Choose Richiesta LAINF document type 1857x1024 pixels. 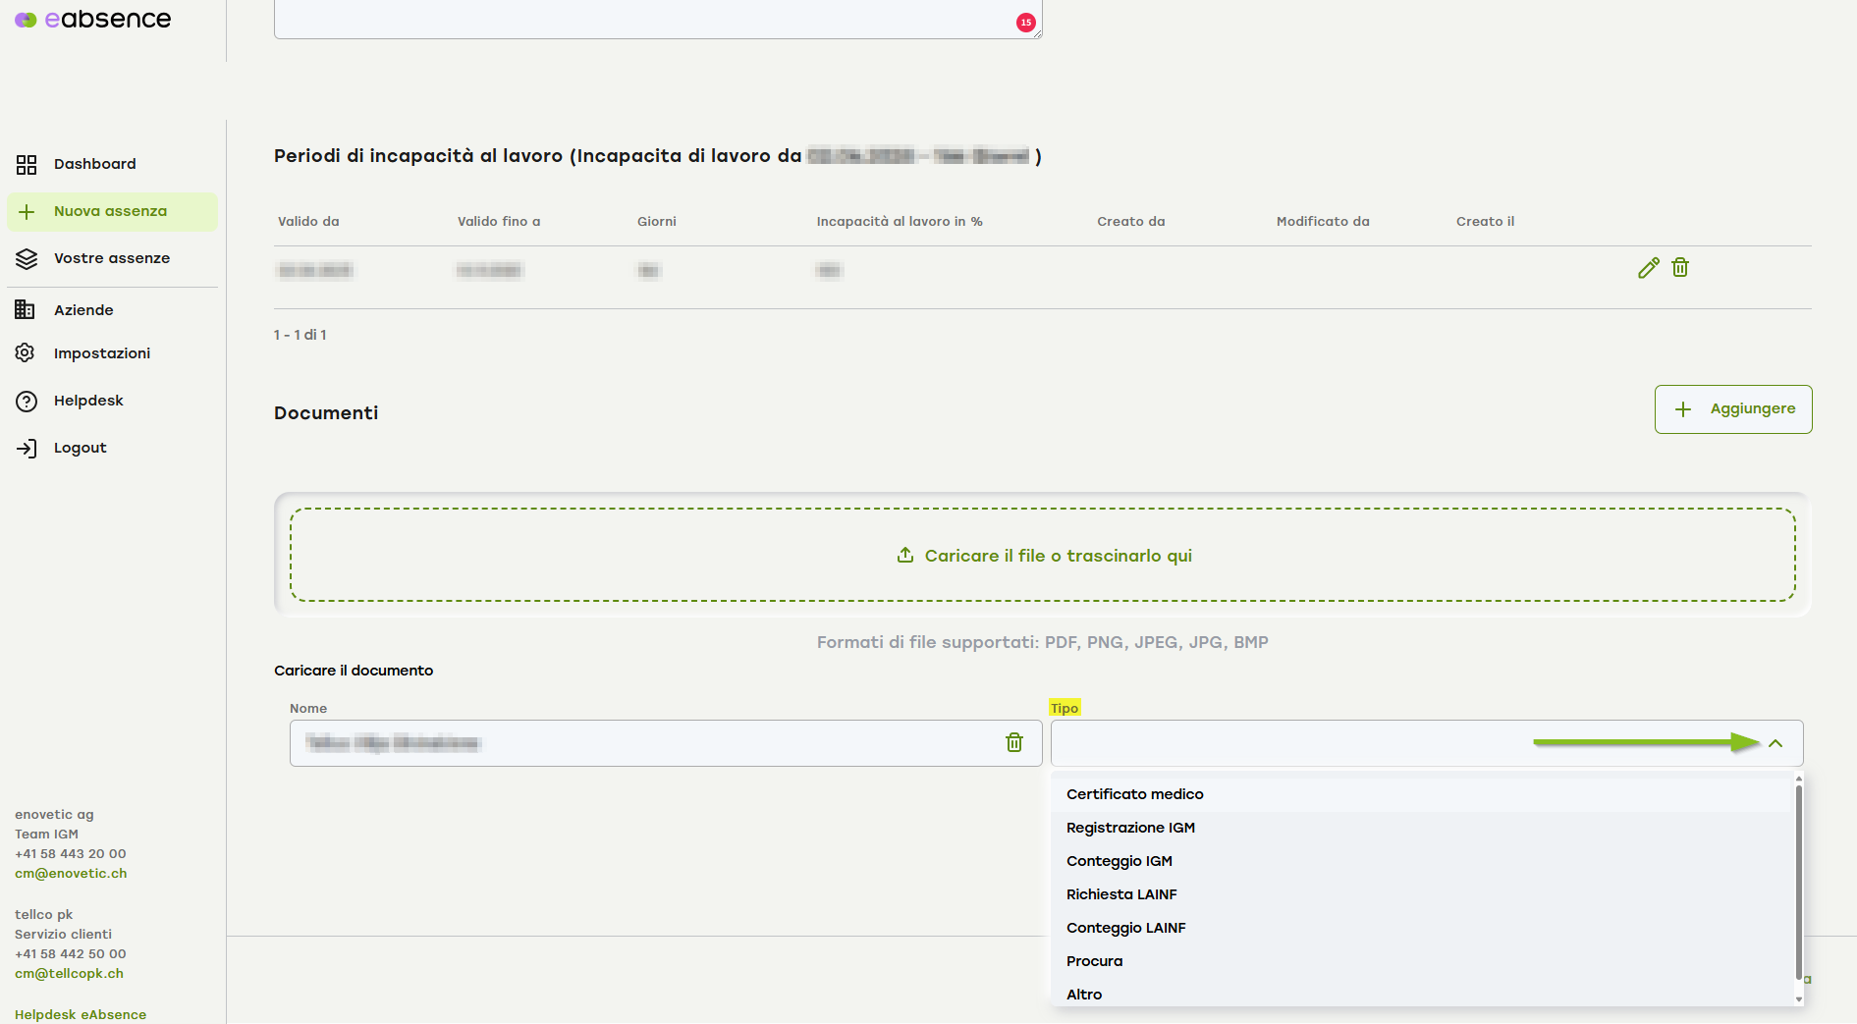1121,894
